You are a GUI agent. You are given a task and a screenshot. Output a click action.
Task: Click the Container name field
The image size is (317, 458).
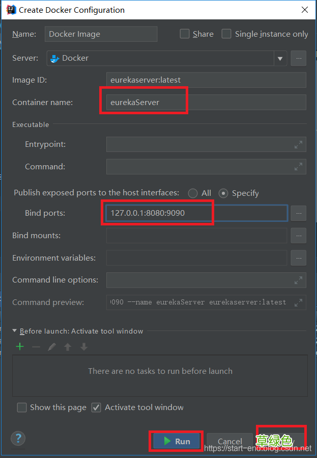click(206, 102)
